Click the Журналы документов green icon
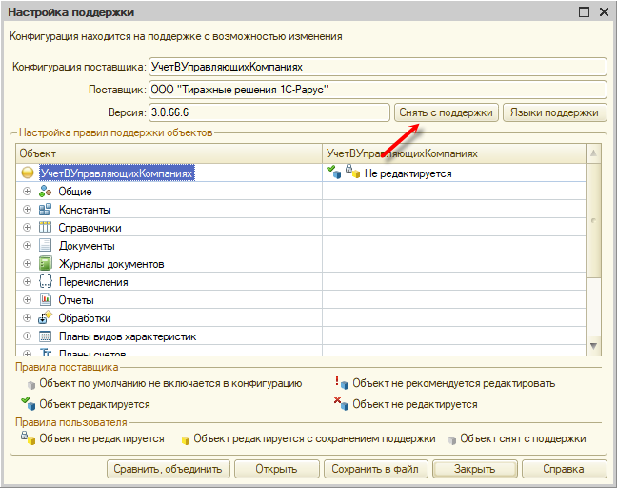Image resolution: width=617 pixels, height=488 pixels. pos(46,264)
